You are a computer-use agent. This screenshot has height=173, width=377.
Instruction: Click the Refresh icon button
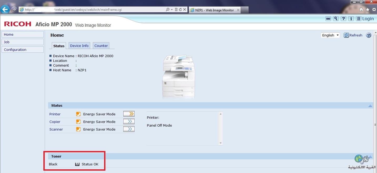tap(346, 35)
